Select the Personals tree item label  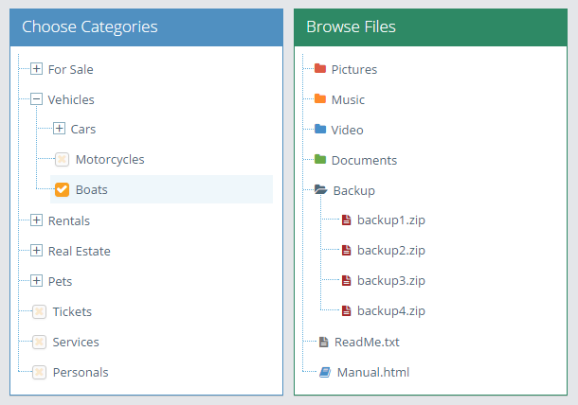[x=81, y=372]
